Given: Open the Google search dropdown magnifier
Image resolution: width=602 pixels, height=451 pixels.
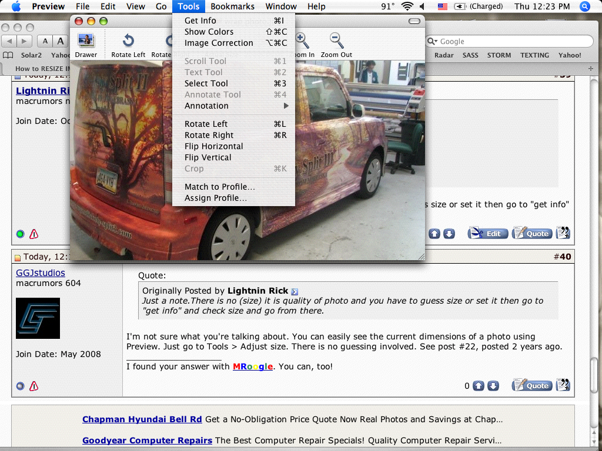Looking at the screenshot, I should point(432,42).
